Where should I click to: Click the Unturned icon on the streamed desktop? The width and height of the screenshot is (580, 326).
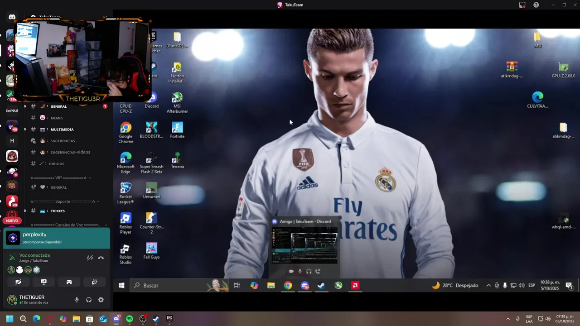point(151,191)
